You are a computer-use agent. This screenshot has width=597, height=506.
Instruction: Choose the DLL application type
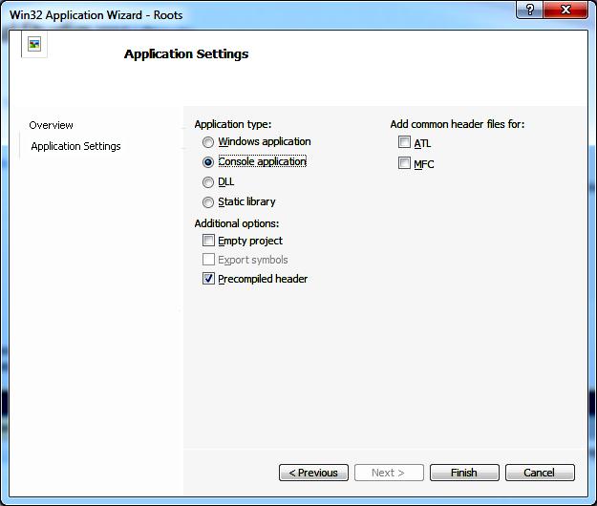[x=208, y=182]
